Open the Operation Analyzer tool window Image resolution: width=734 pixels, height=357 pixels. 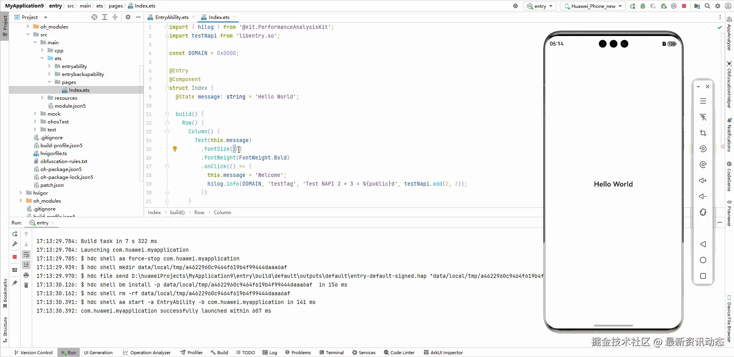pyautogui.click(x=147, y=352)
